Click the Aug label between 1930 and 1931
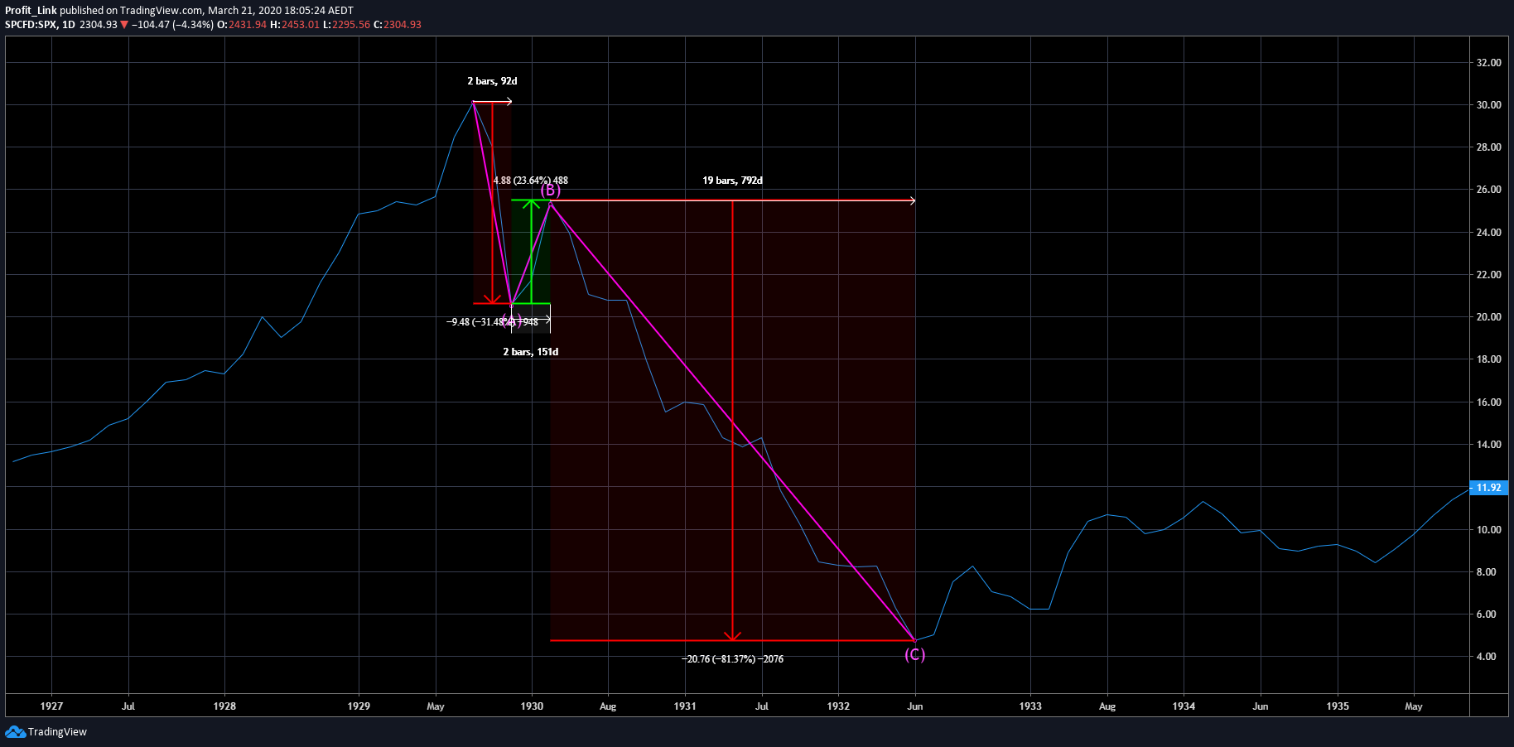The height and width of the screenshot is (747, 1514). point(608,706)
